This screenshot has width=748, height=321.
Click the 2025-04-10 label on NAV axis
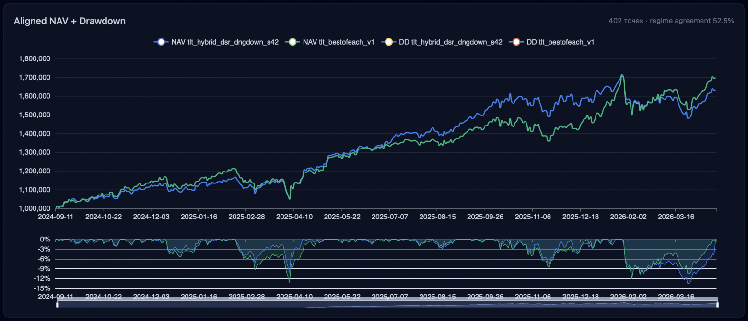[294, 217]
